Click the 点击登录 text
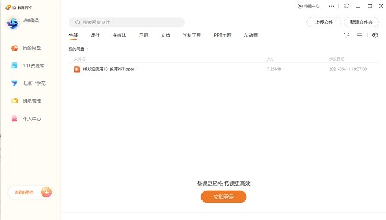386x220 pixels. click(x=31, y=20)
